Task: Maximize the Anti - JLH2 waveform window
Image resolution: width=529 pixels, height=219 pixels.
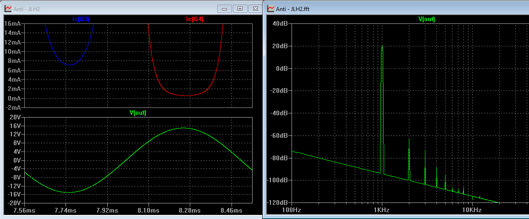Action: [240, 9]
